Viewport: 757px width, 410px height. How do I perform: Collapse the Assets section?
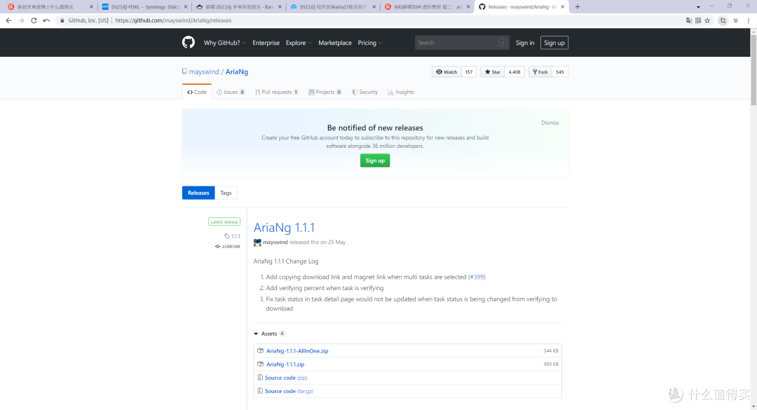click(x=268, y=334)
